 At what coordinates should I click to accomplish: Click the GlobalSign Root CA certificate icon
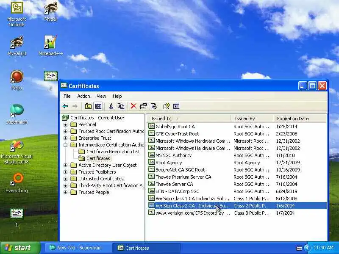click(x=152, y=126)
